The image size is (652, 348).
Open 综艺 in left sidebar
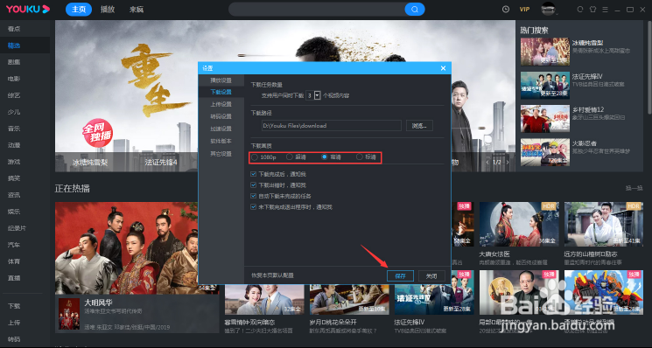tap(14, 95)
